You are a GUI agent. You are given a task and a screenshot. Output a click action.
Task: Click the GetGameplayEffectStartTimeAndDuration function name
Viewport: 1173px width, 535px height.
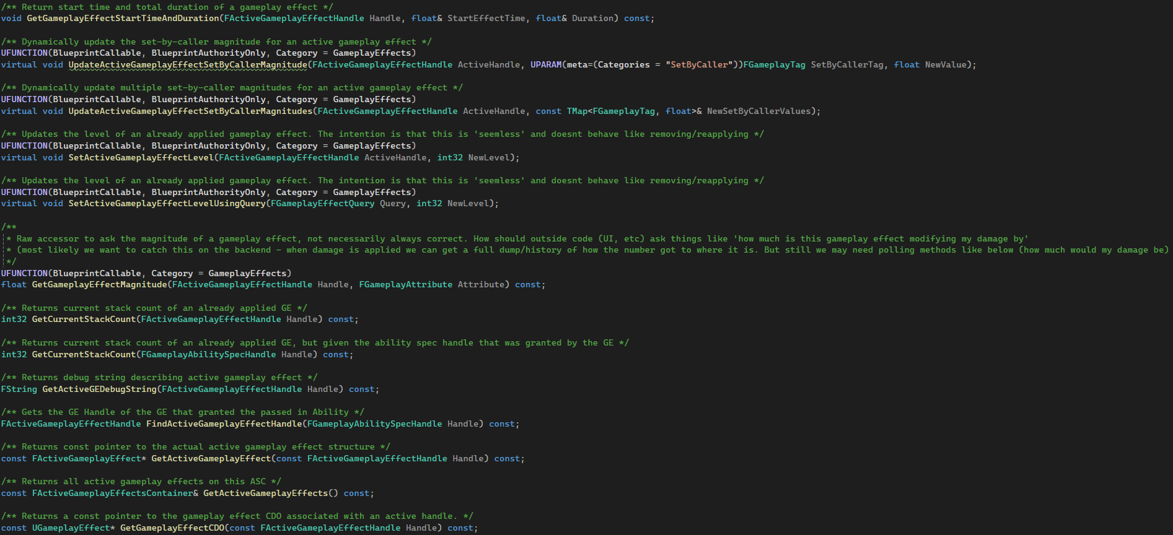coord(123,19)
